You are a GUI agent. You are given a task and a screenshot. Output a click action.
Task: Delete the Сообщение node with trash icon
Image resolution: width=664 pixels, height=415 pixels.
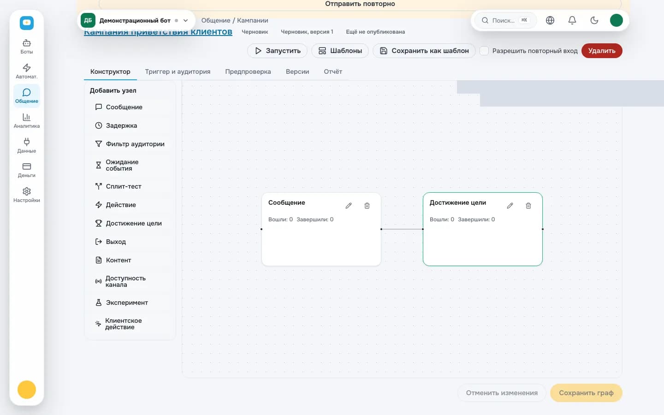367,206
